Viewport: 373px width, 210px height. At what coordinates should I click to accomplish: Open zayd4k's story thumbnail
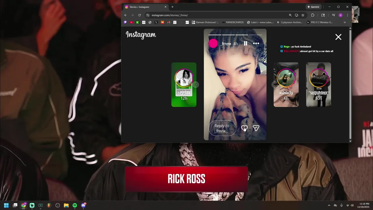pos(184,85)
